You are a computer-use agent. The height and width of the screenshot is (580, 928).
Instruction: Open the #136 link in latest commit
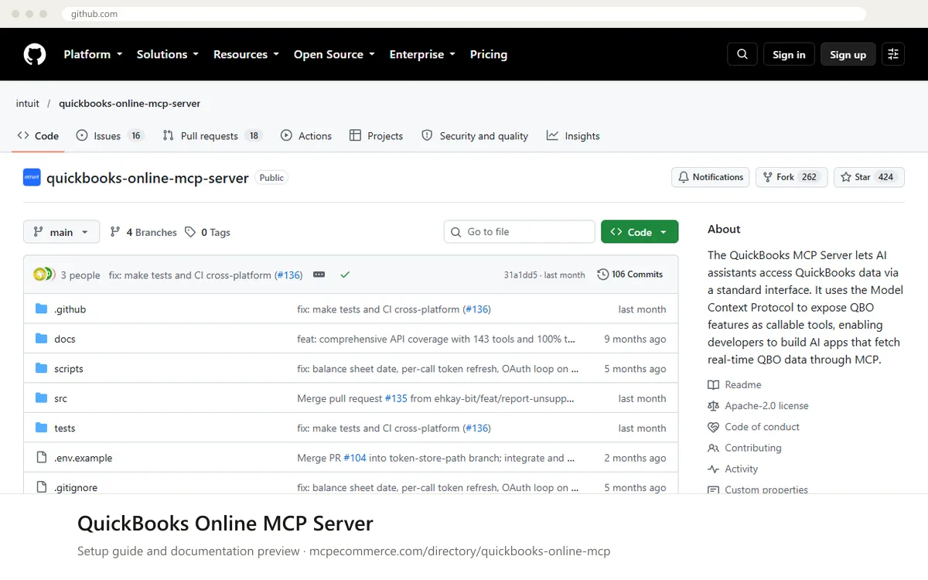coord(288,275)
